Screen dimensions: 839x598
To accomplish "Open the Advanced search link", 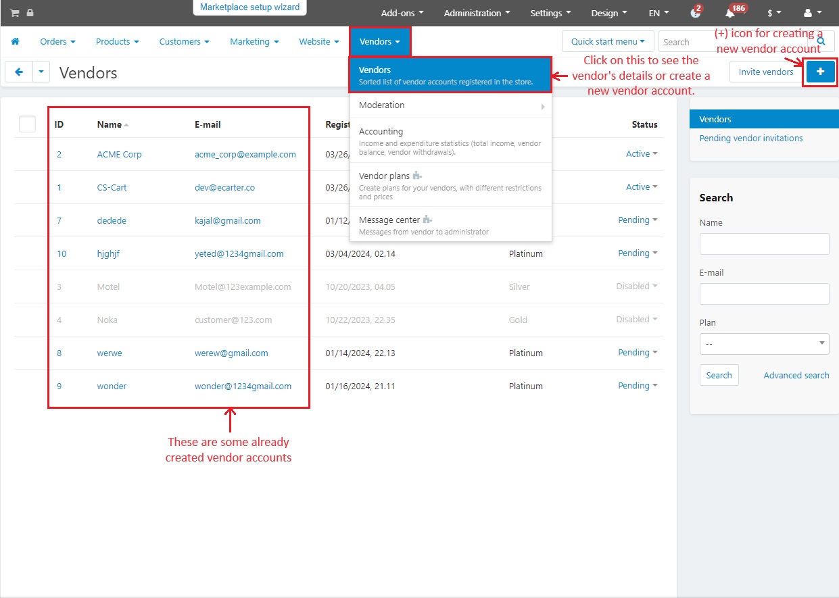I will tap(796, 375).
